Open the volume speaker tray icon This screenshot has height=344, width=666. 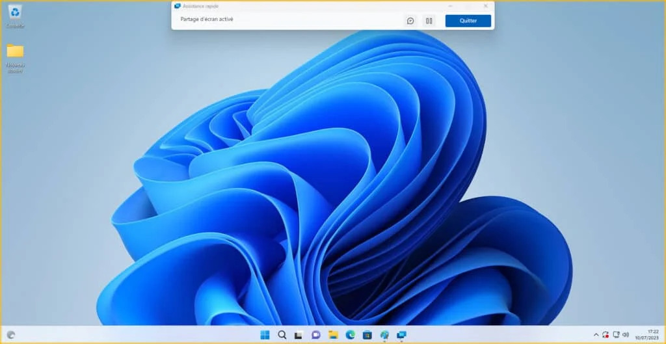point(625,335)
